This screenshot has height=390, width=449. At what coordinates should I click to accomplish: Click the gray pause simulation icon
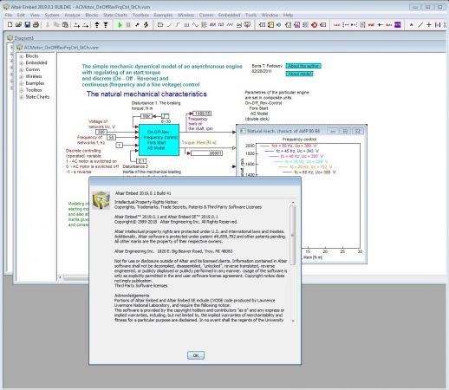click(x=128, y=25)
